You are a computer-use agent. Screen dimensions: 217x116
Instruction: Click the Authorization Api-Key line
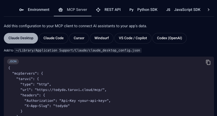[67, 101]
